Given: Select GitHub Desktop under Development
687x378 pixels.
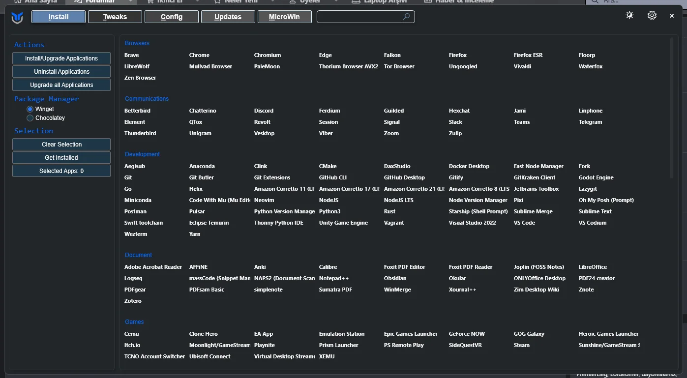Looking at the screenshot, I should tap(404, 177).
